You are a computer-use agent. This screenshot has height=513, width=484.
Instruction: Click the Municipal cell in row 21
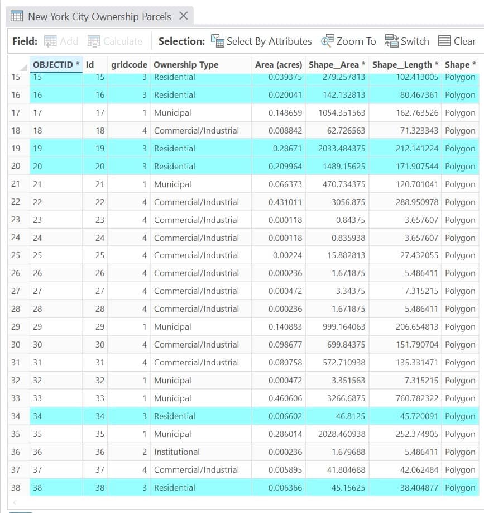(x=200, y=184)
